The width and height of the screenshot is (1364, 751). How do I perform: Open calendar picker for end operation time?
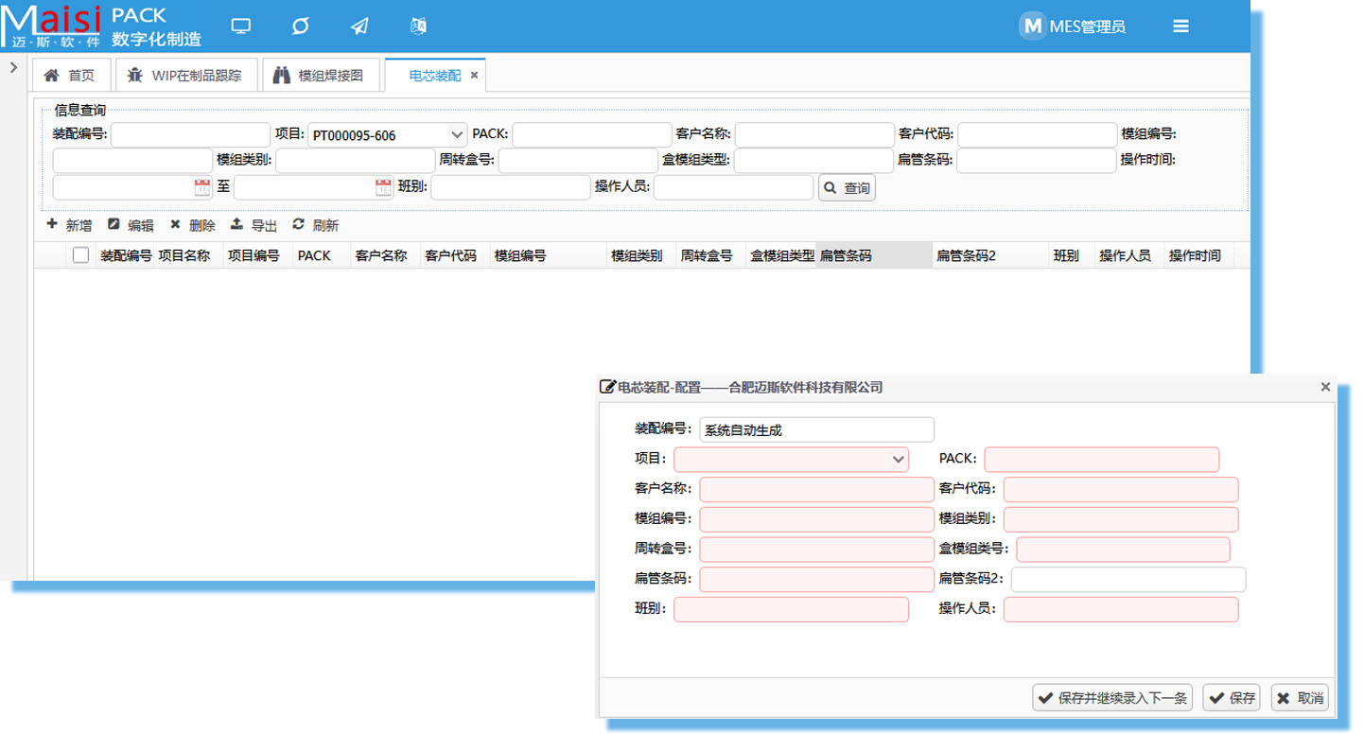point(383,187)
